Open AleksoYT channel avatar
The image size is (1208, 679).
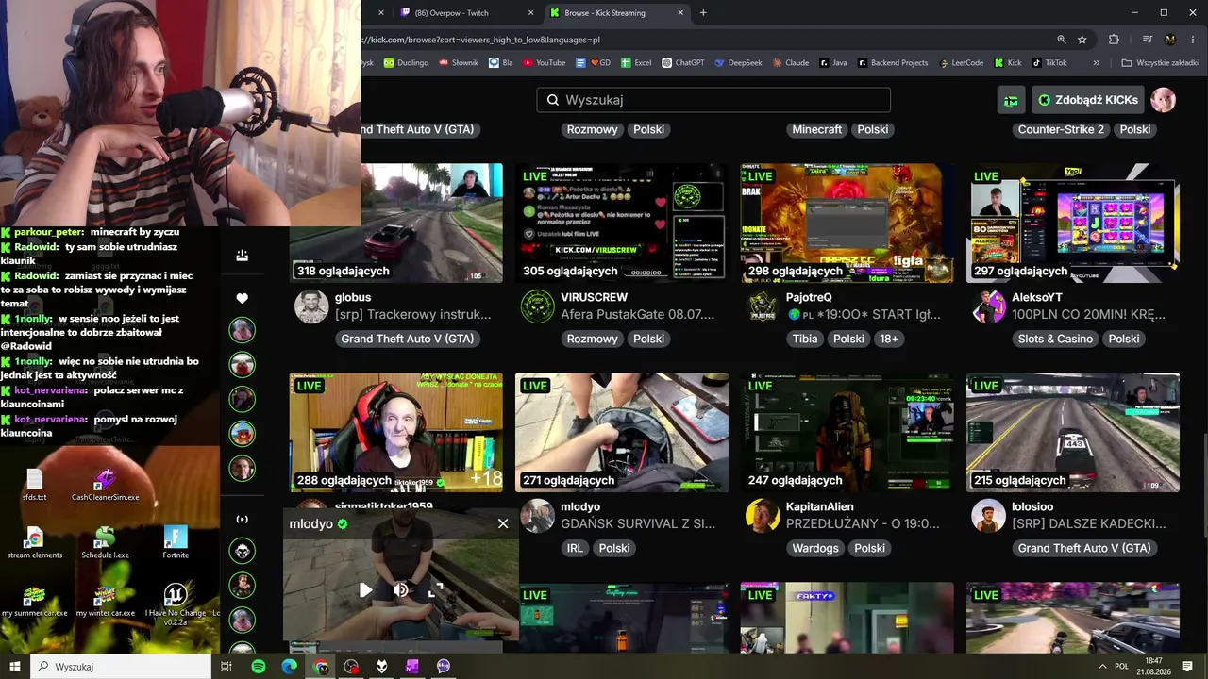pyautogui.click(x=988, y=306)
